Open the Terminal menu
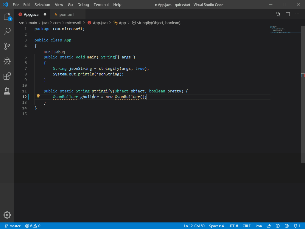This screenshot has height=229, width=305. point(101,5)
